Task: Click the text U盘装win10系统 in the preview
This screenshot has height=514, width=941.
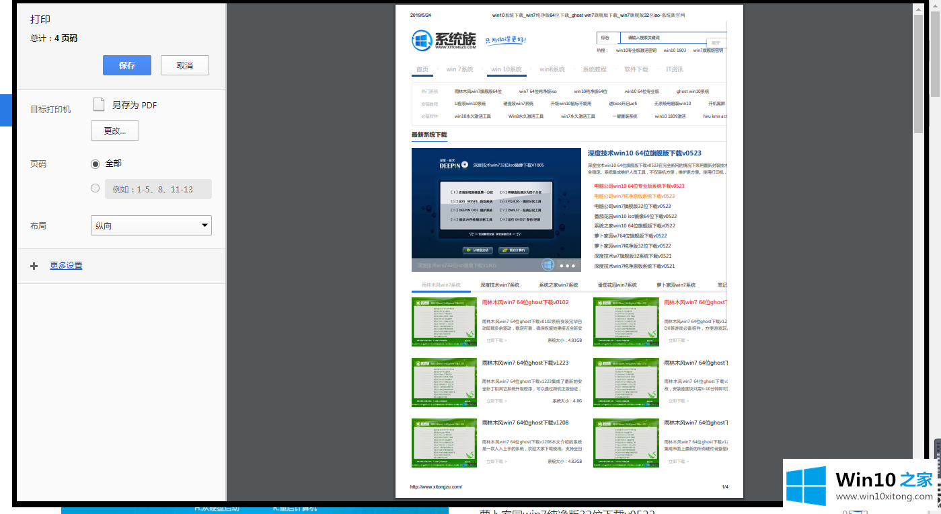Action: 470,104
